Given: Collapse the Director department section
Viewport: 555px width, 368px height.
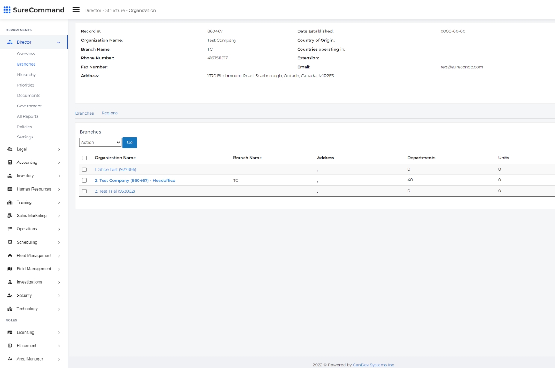Looking at the screenshot, I should coord(59,43).
